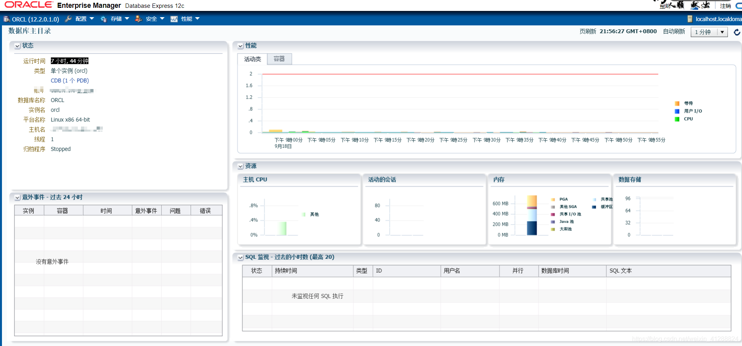Switch to the 容器 tab

coord(279,59)
